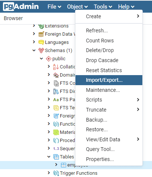
Task: Click the Schemas node icon
Action: point(41,51)
